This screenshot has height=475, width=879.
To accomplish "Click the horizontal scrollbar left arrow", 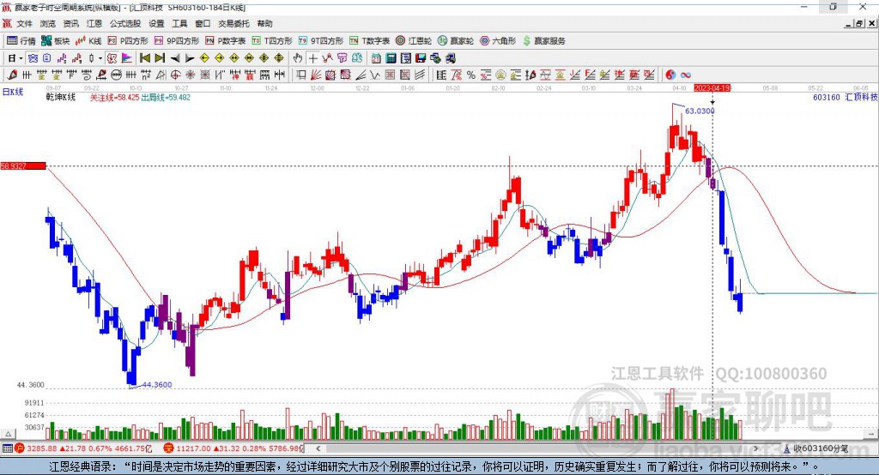I will [318, 448].
